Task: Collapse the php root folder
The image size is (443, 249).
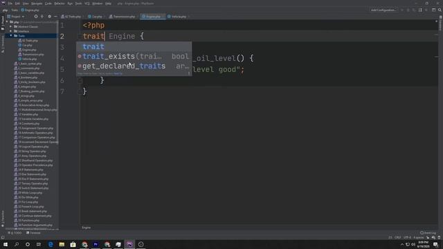Action: (x=7, y=21)
